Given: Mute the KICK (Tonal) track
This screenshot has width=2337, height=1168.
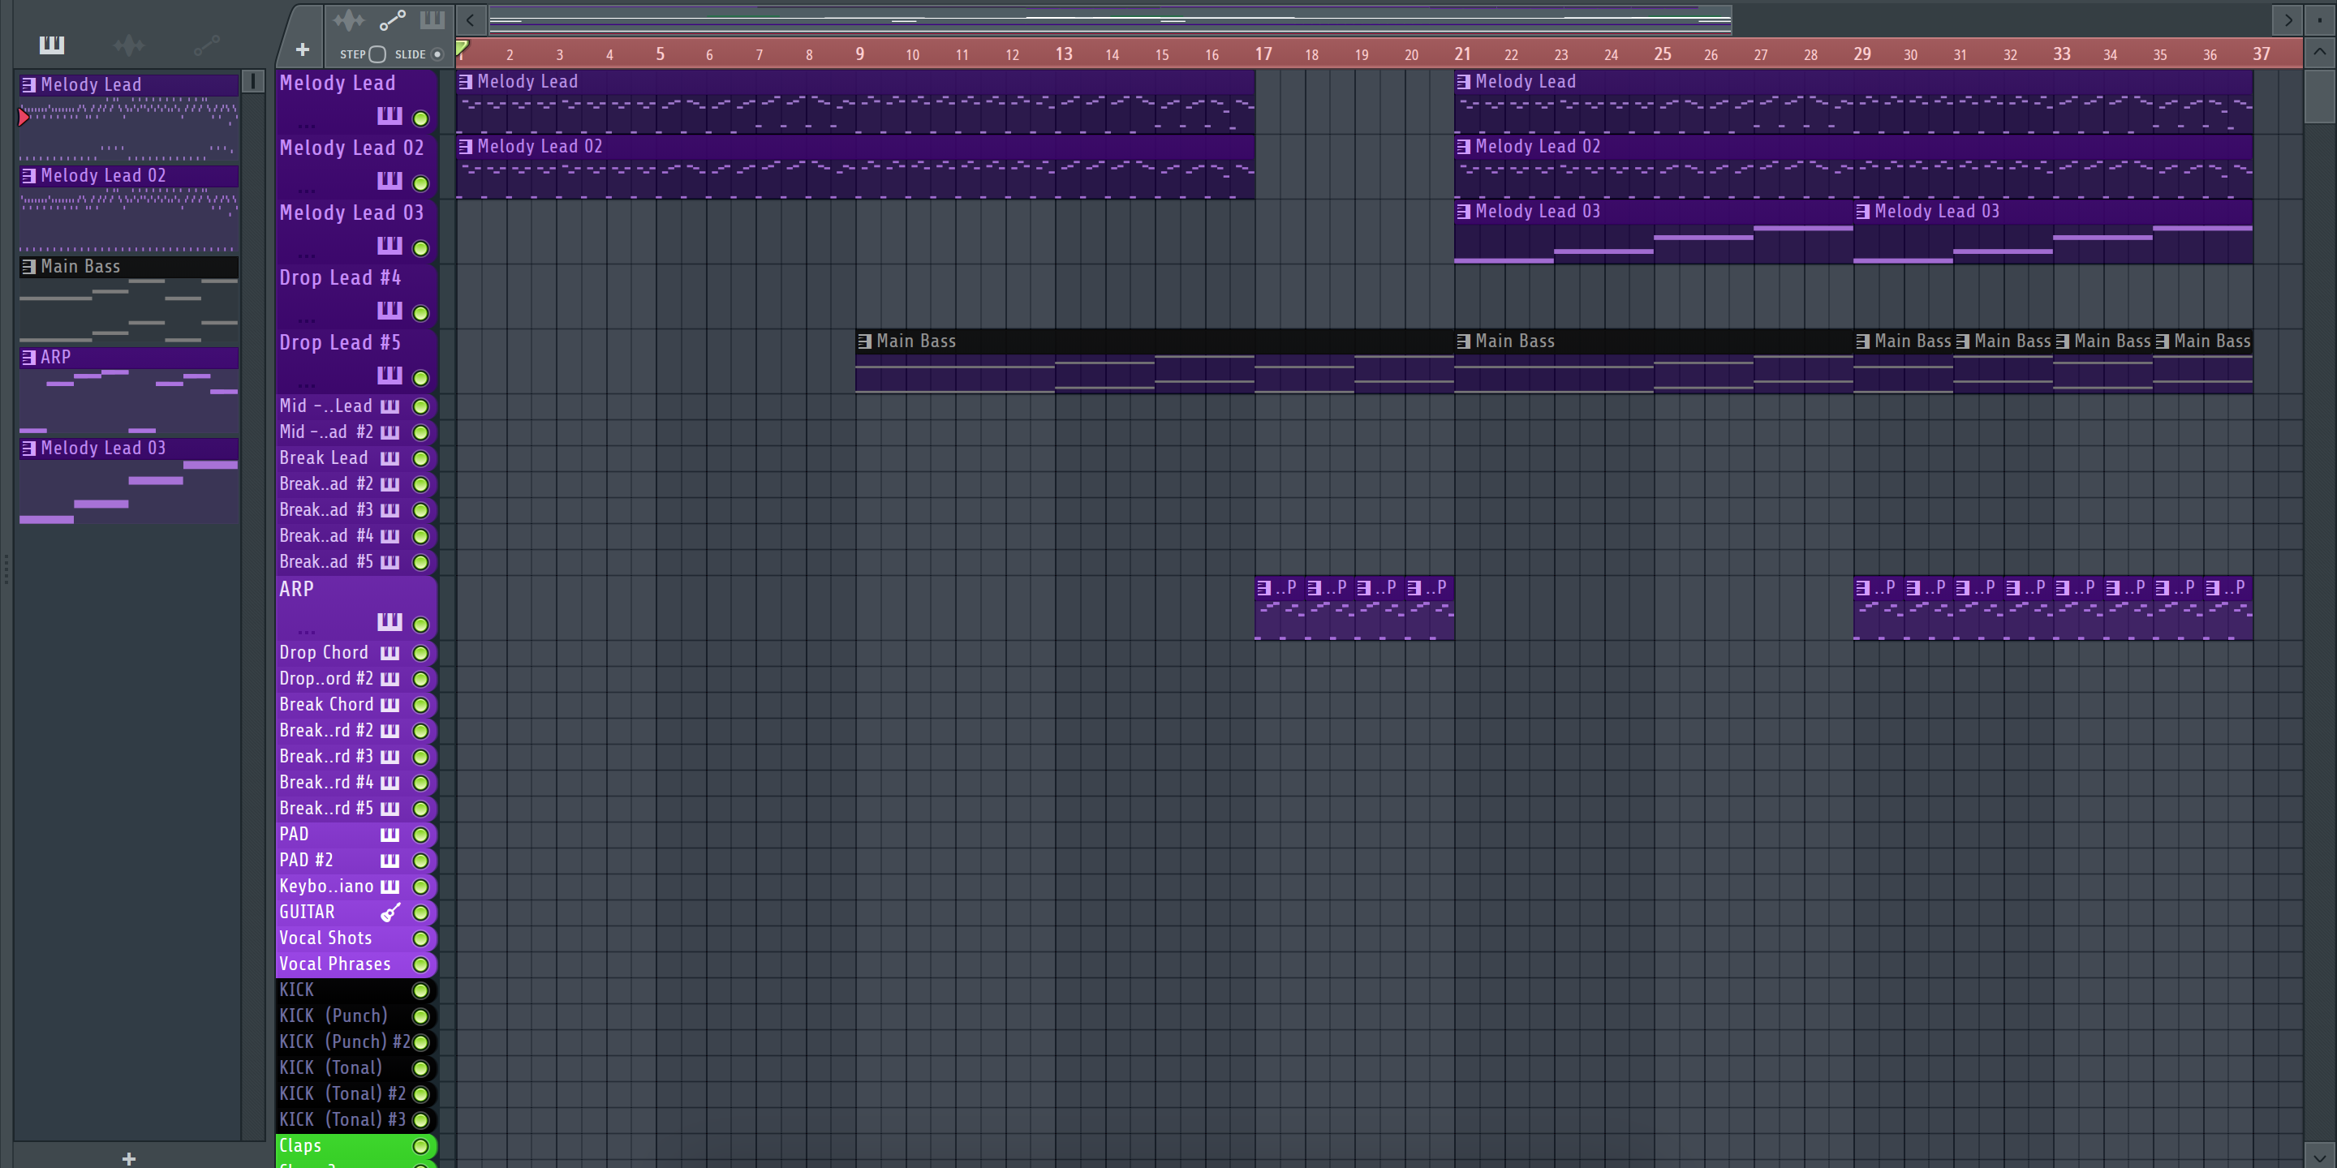Looking at the screenshot, I should point(421,1069).
